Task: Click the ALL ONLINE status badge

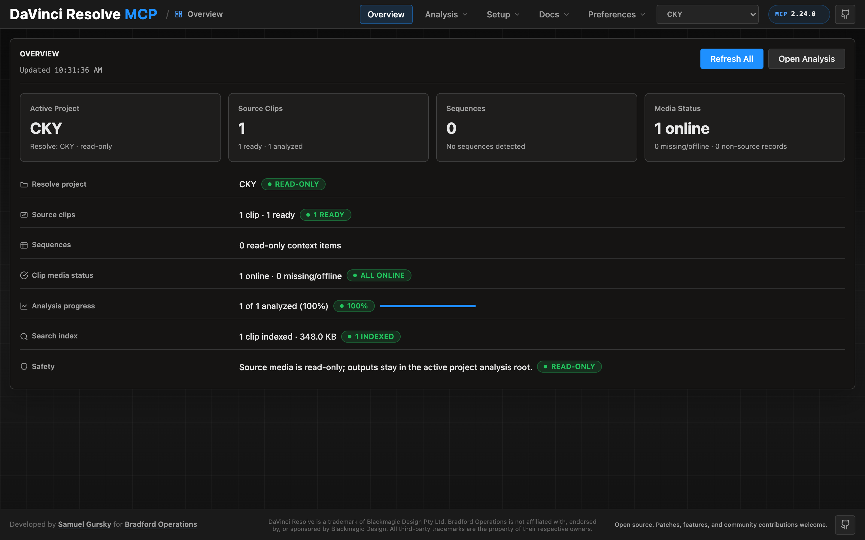Action: click(x=379, y=275)
